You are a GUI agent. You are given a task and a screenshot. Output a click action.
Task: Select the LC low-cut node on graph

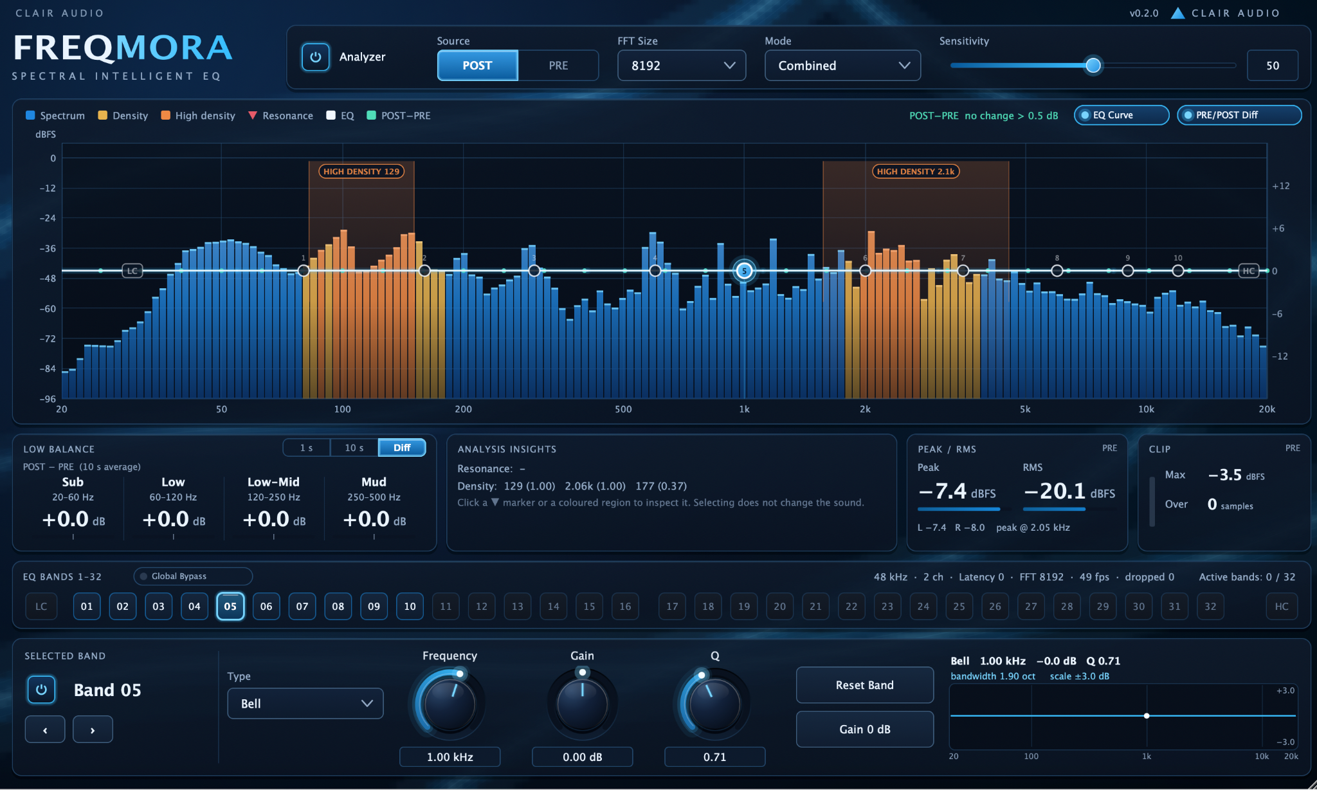132,271
